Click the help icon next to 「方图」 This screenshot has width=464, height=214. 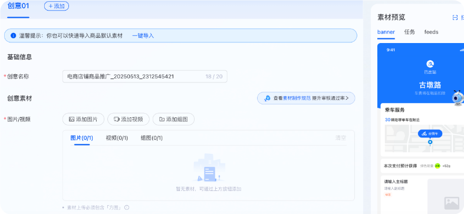coord(127,208)
